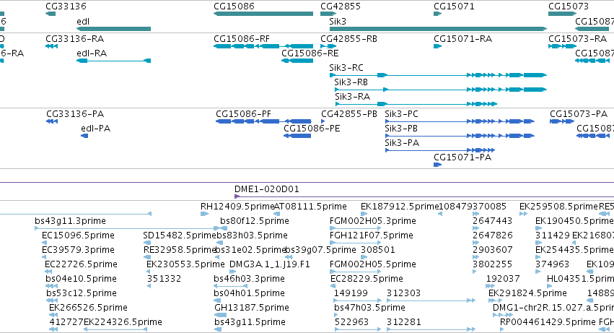614x333 pixels.
Task: Click the 2647826 feature label
Action: point(492,235)
